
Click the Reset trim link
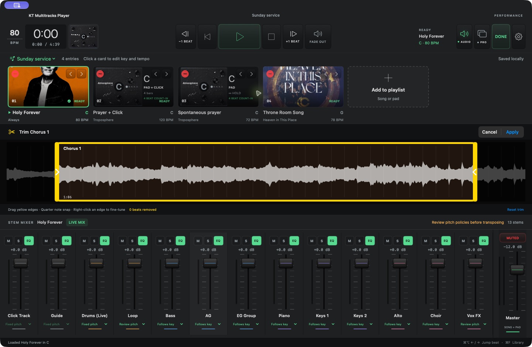[515, 210]
